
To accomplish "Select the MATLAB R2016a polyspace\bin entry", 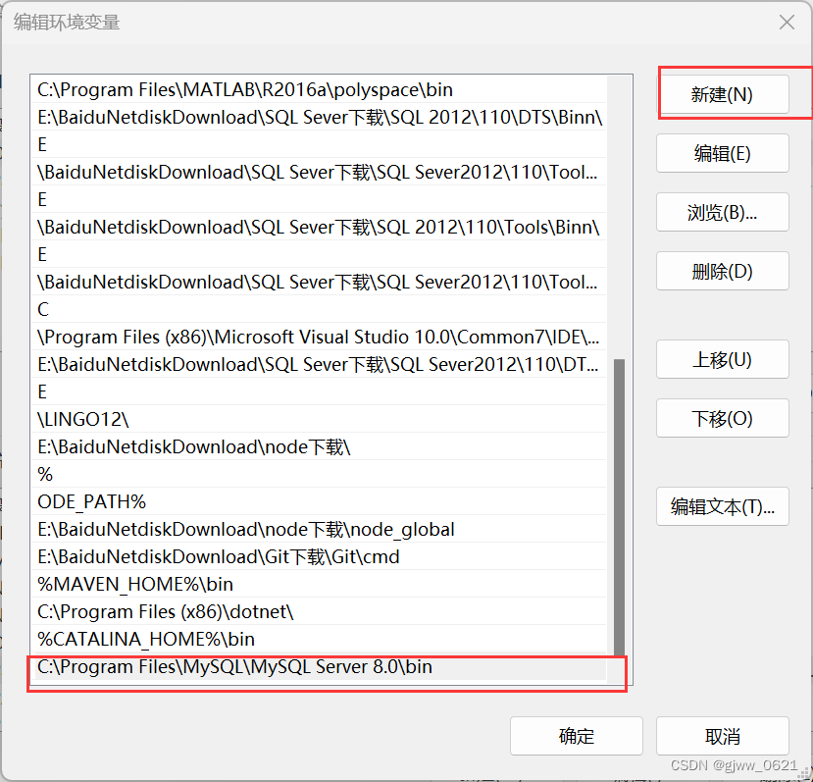I will pos(319,89).
